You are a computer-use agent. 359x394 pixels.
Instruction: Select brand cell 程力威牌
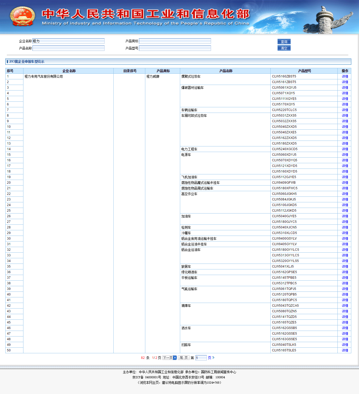click(153, 76)
